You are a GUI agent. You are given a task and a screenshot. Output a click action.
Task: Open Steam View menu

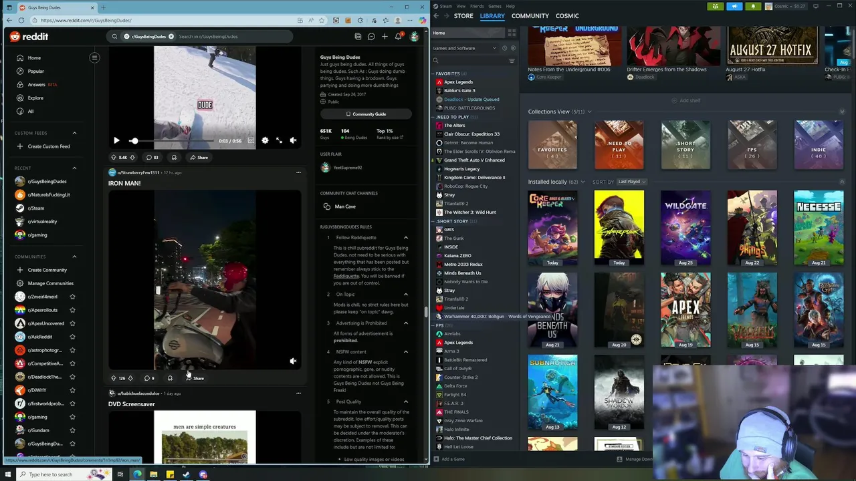(x=461, y=6)
